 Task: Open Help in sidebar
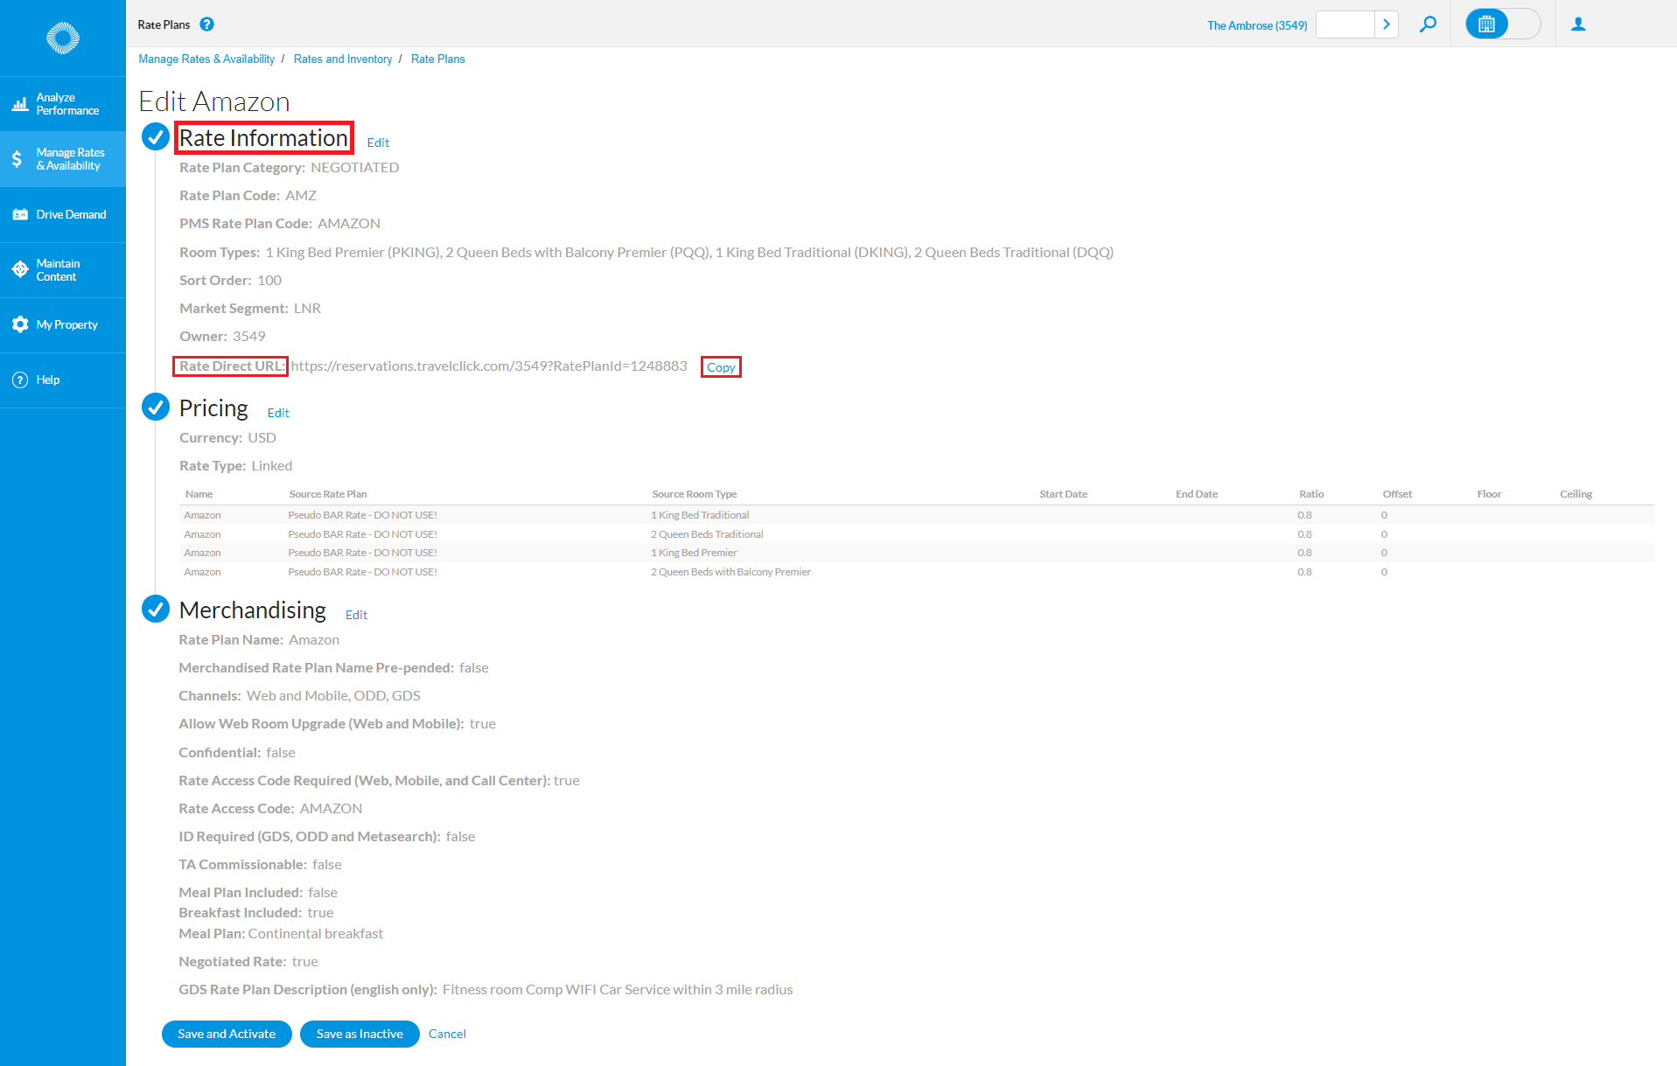coord(63,380)
